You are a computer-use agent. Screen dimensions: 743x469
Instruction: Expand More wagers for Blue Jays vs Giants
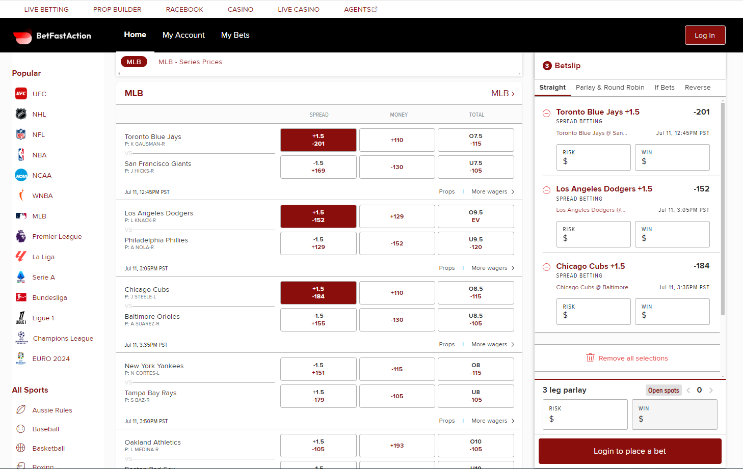[493, 191]
